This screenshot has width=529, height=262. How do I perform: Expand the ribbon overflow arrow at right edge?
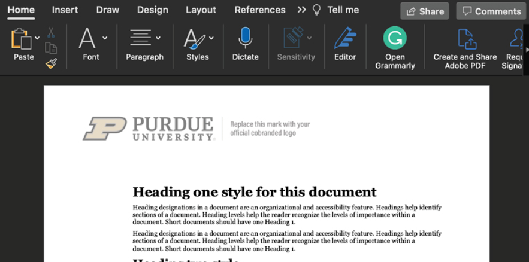527,50
